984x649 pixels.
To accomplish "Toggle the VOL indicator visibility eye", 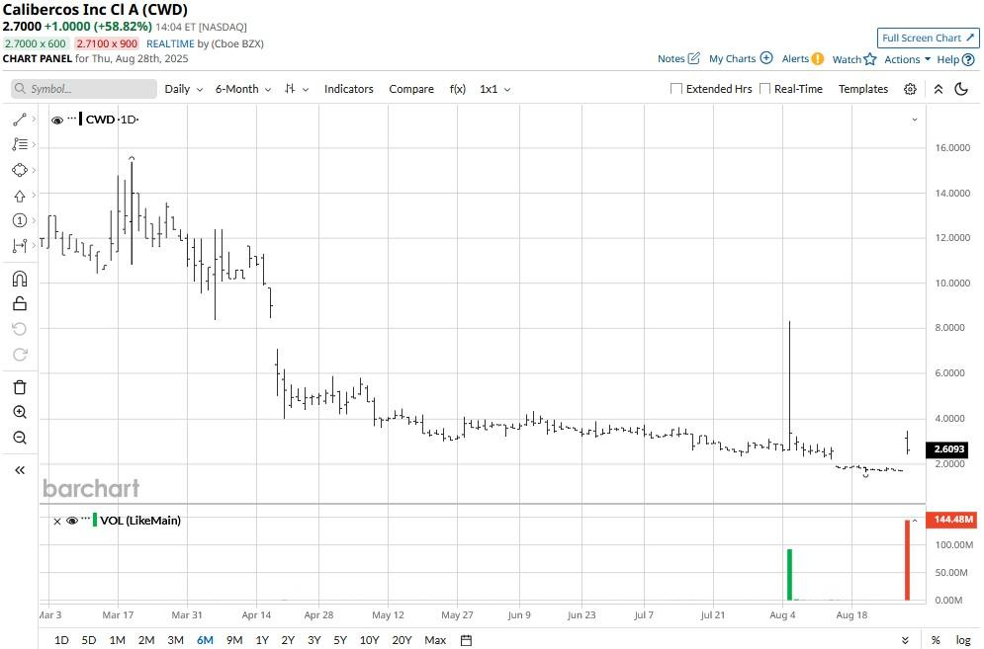I will tap(71, 521).
